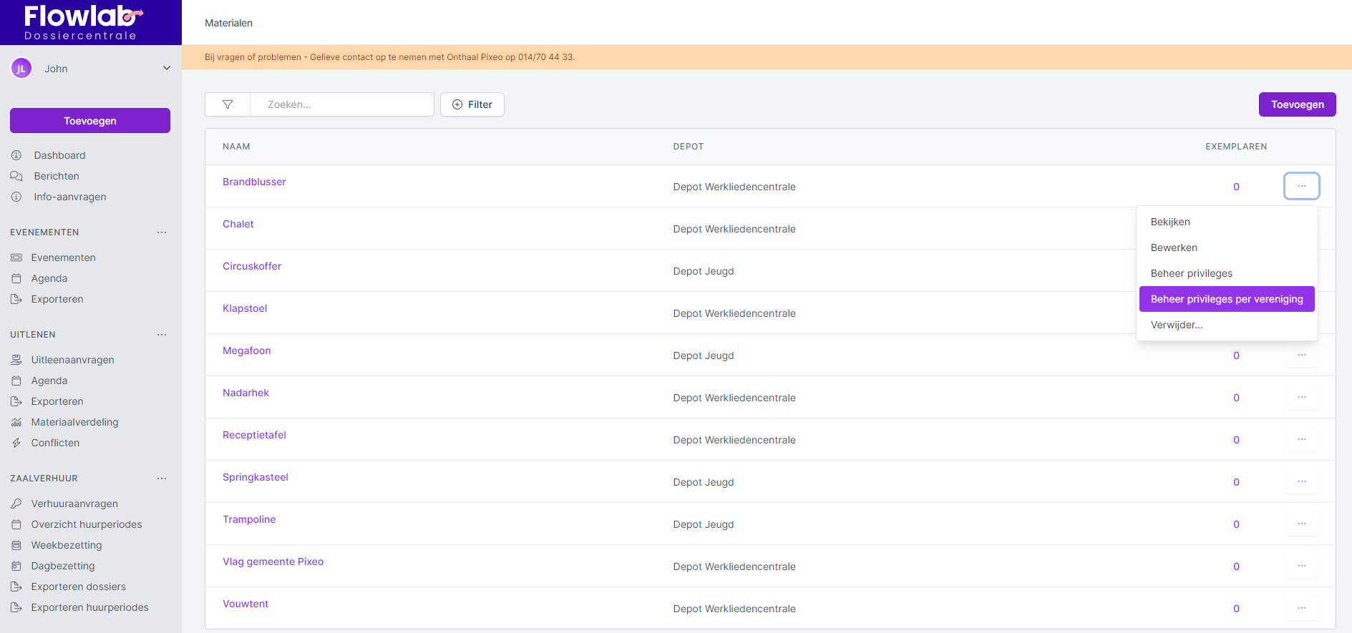Open the Springkasteel material link
The image size is (1352, 633).
pyautogui.click(x=256, y=477)
